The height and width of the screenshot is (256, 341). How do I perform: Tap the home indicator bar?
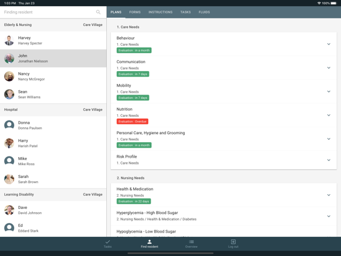pos(170,253)
